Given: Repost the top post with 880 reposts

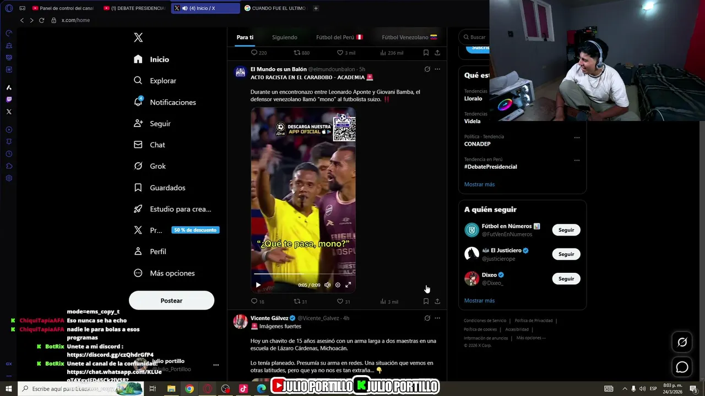Looking at the screenshot, I should click(x=301, y=53).
